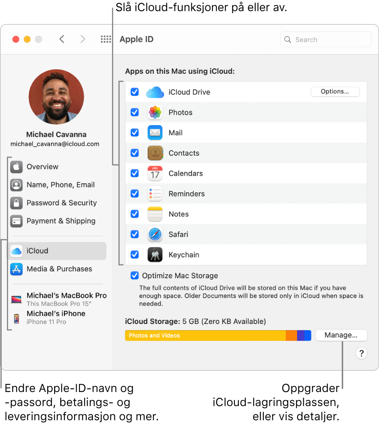Click the michael_cavanna@icloud.com address
This screenshot has height=425, width=379.
pos(55,144)
